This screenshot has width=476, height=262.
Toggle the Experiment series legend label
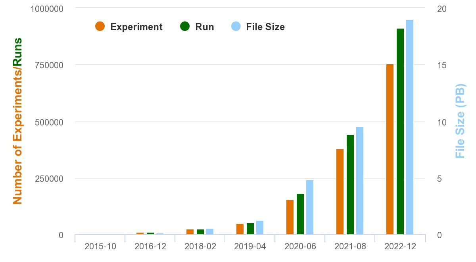coord(136,27)
